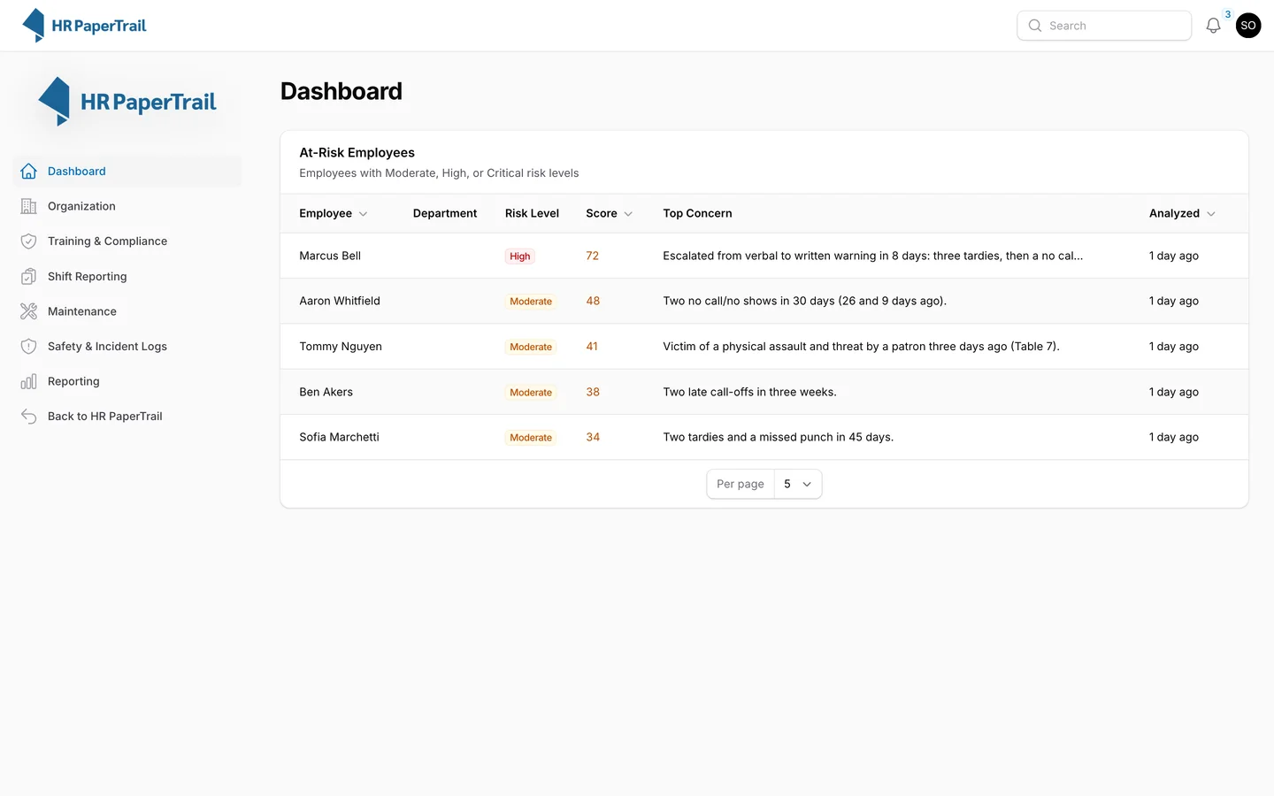Screen dimensions: 1274x796
Task: Click the Organization building icon
Action: (x=28, y=206)
